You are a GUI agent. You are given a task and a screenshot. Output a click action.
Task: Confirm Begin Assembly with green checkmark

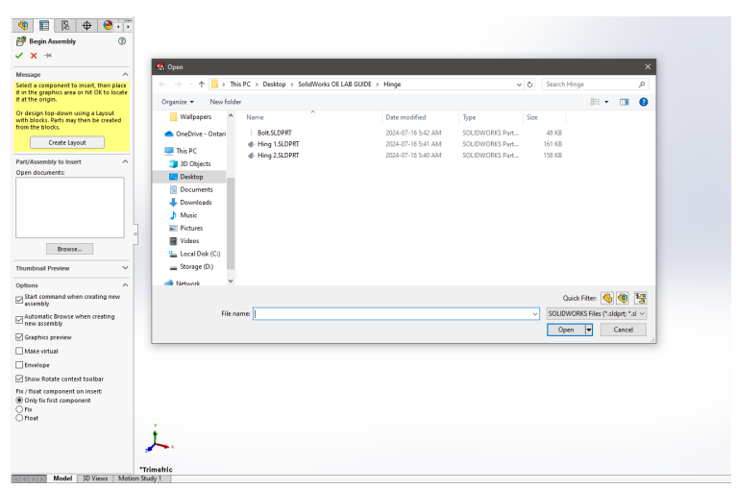(19, 56)
